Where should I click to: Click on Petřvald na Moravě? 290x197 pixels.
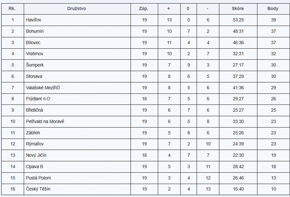click(45, 121)
